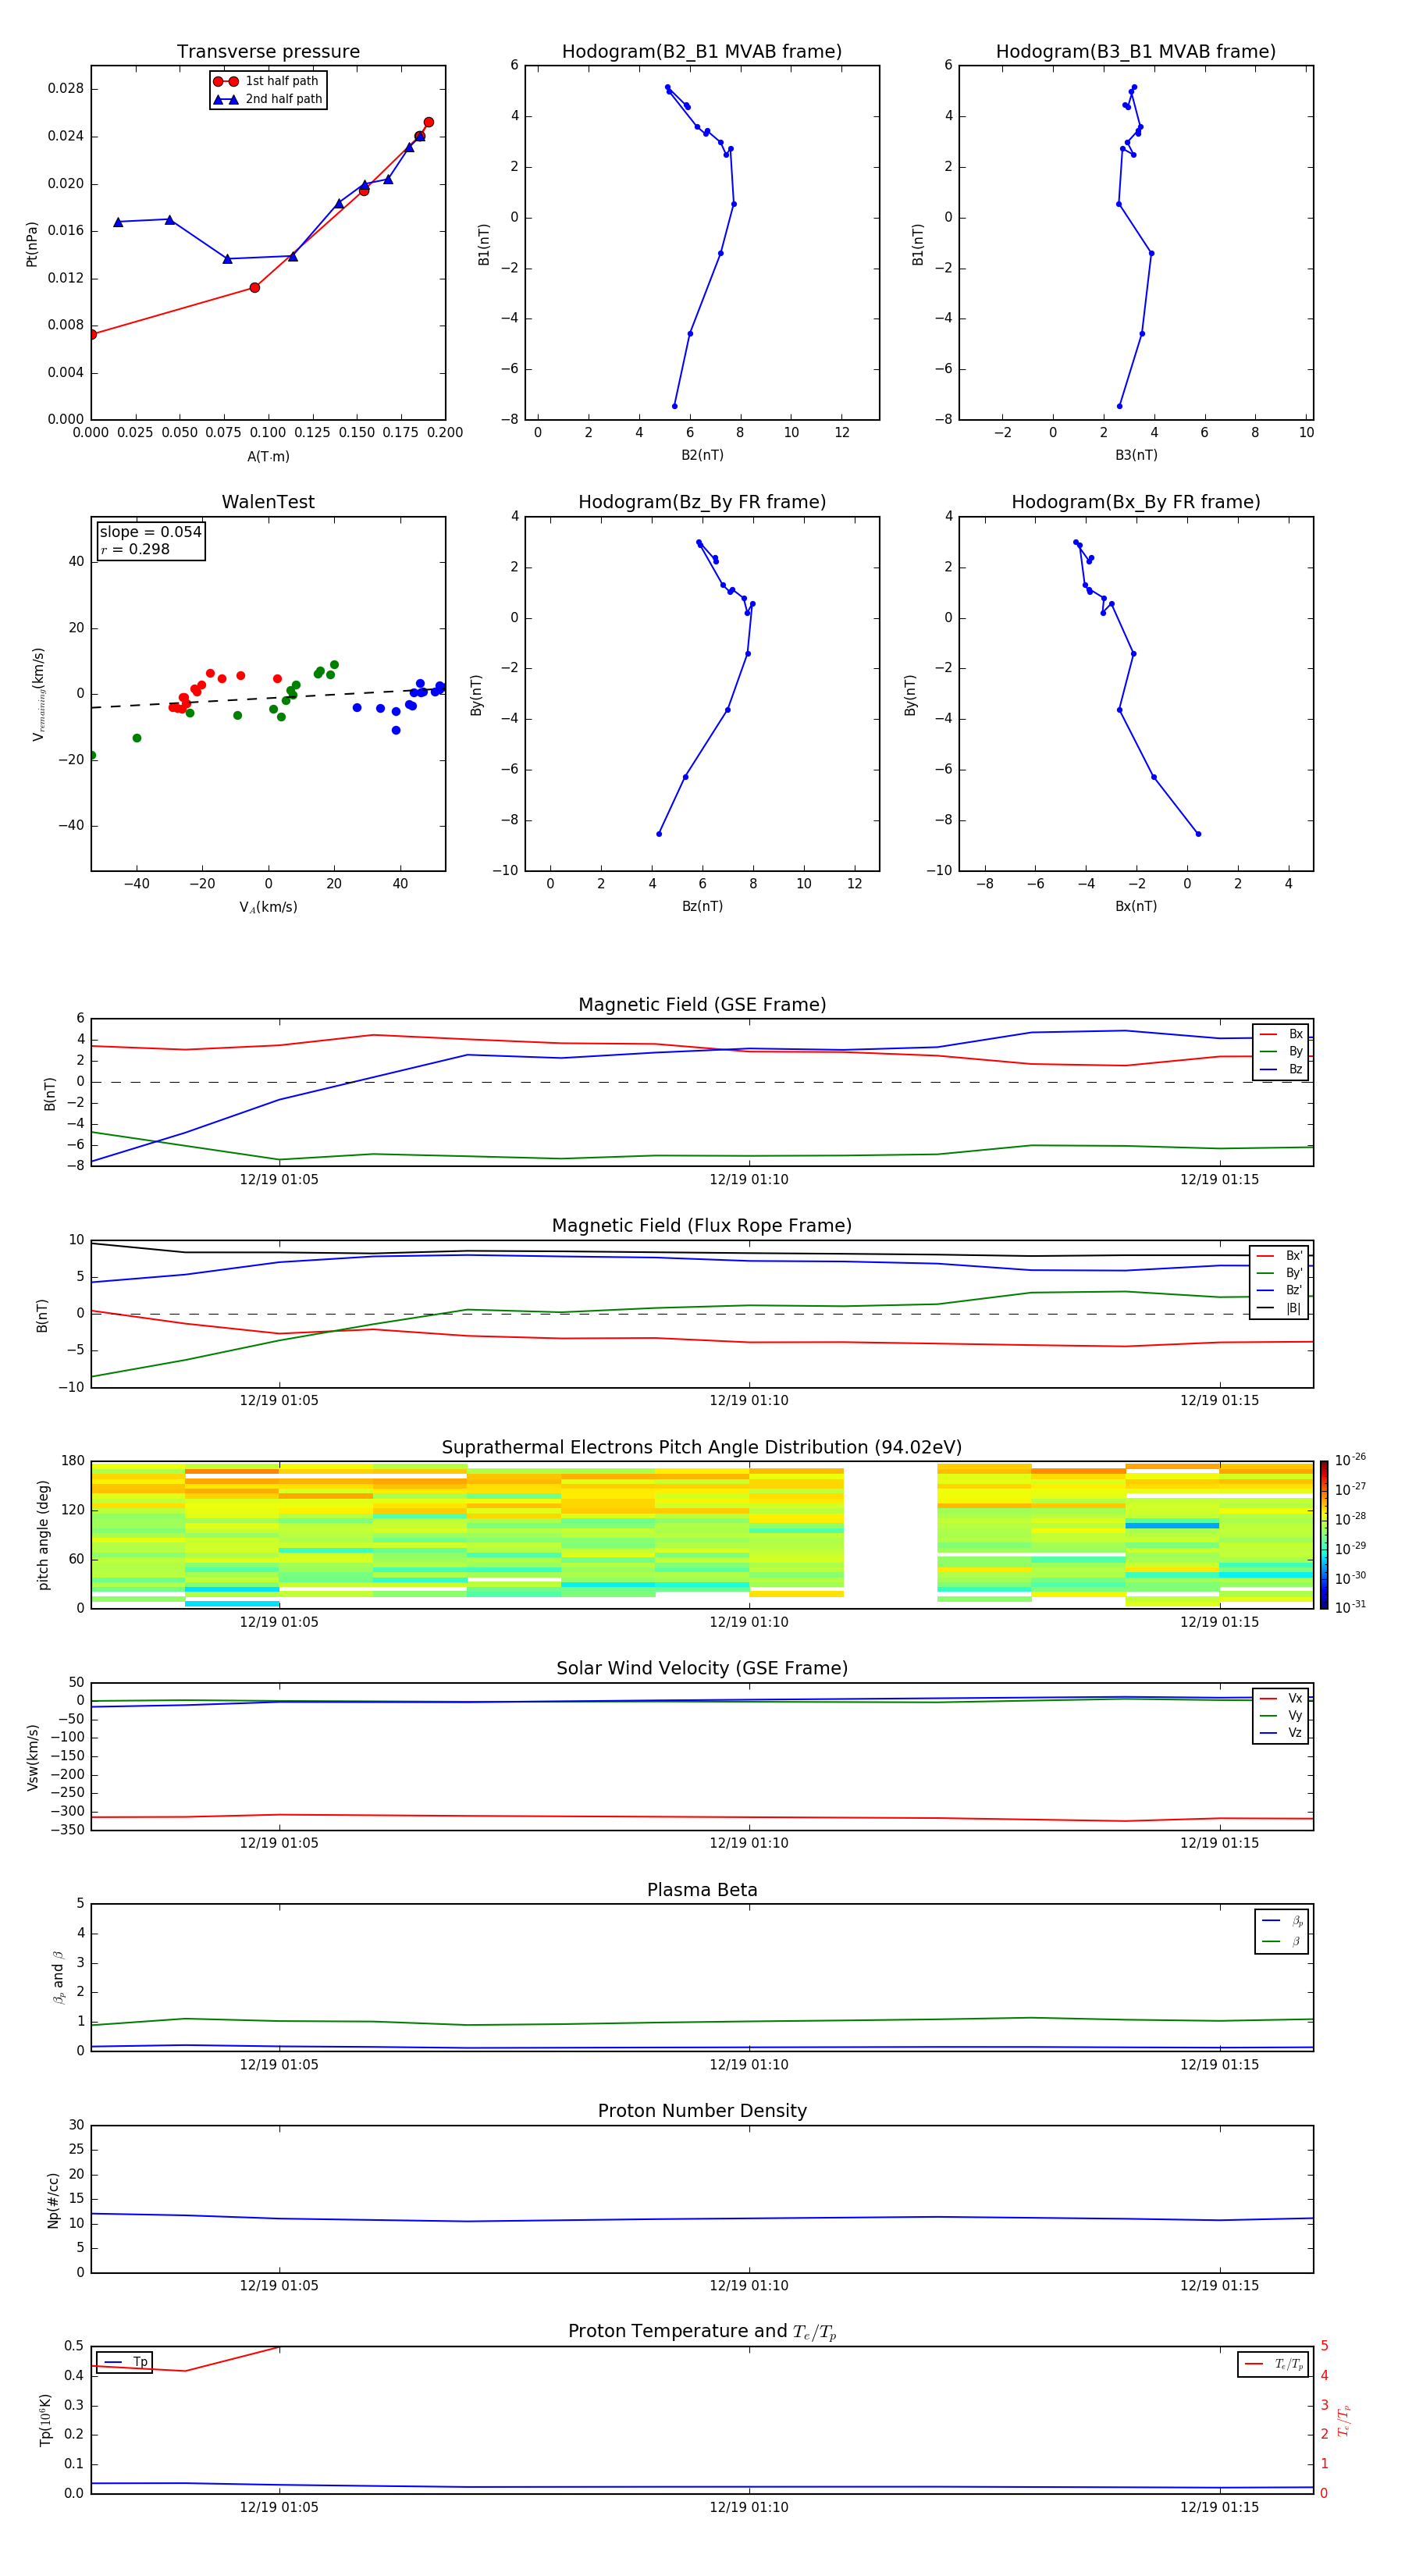Click '2nd half path' legend entry
Viewport: 1405px width, 2576px height.
[268, 99]
